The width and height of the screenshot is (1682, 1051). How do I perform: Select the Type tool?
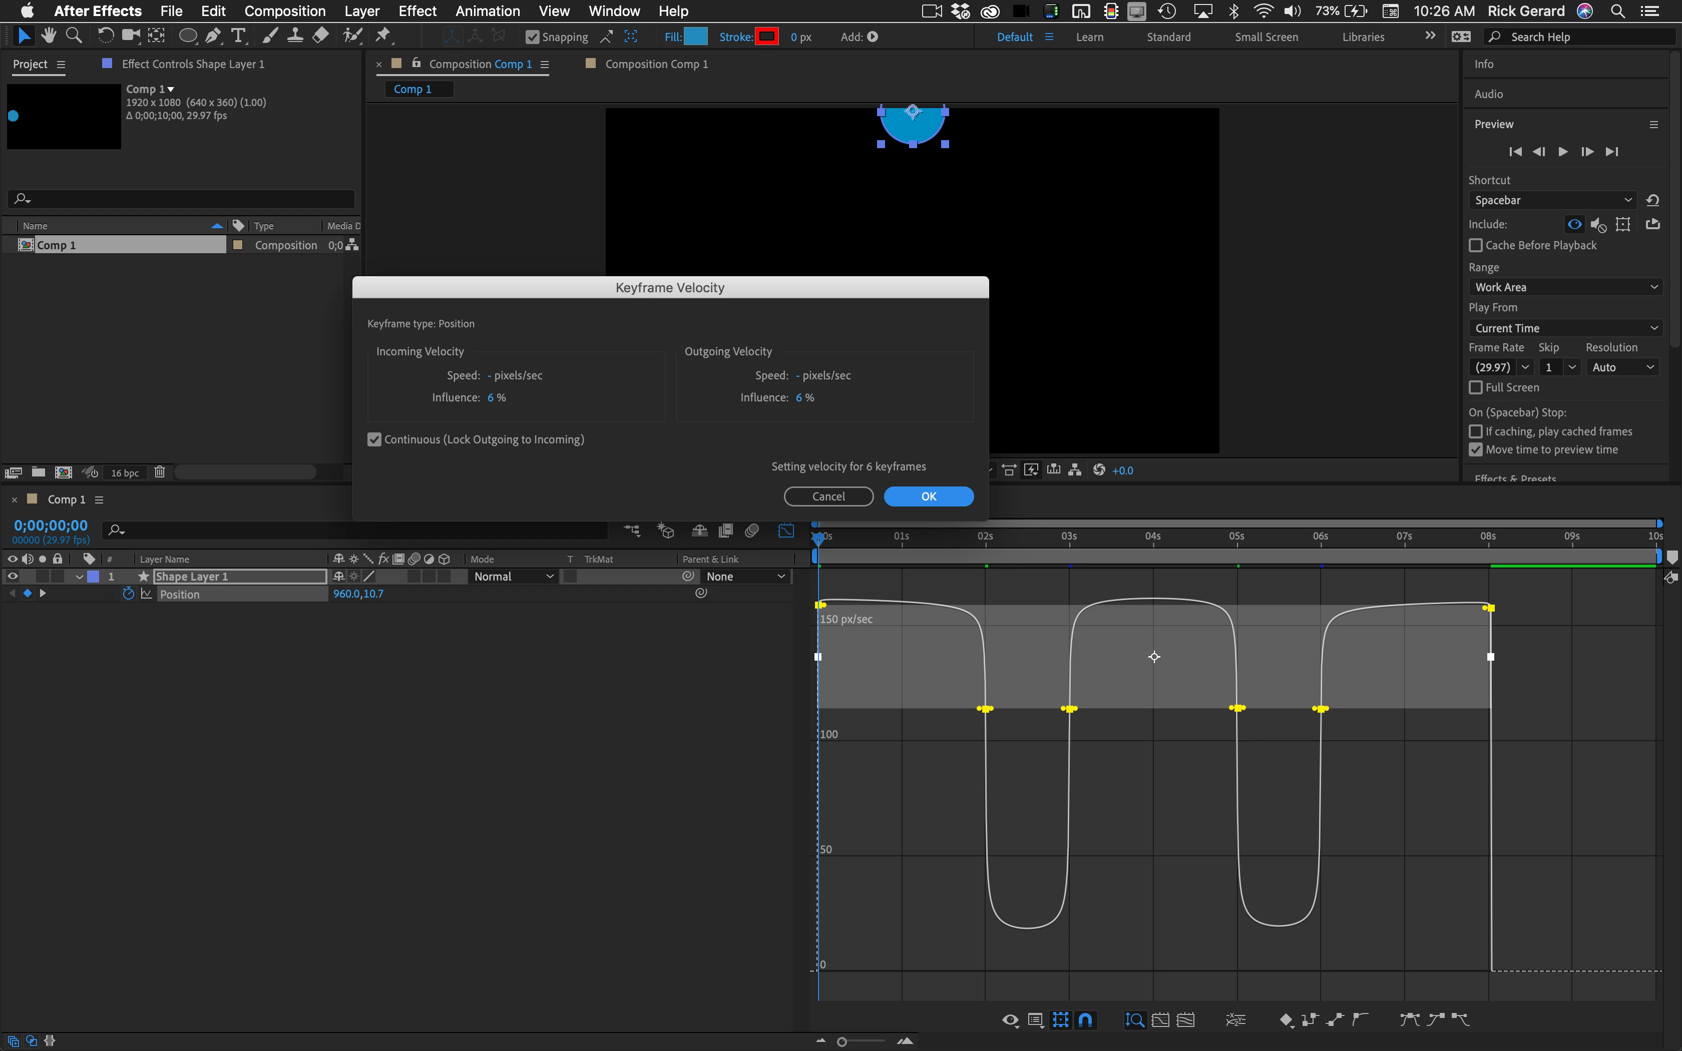tap(238, 36)
